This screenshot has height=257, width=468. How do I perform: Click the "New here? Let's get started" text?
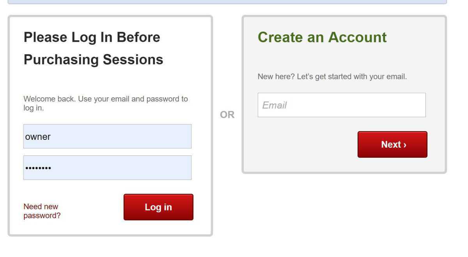click(332, 77)
